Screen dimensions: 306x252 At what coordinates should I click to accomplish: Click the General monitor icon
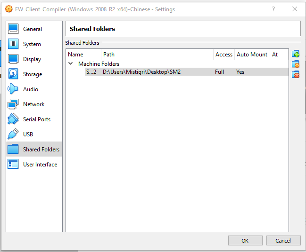(x=13, y=29)
